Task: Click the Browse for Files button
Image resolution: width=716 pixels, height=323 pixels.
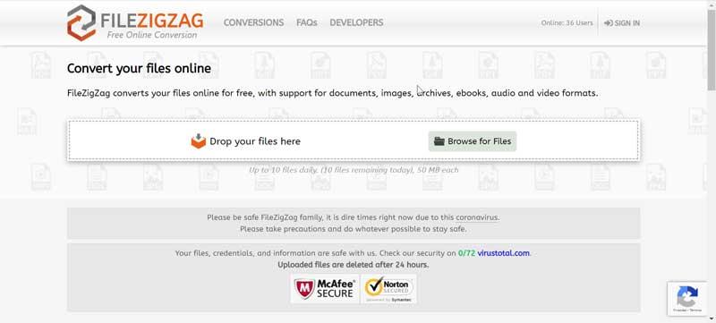Action: [473, 141]
